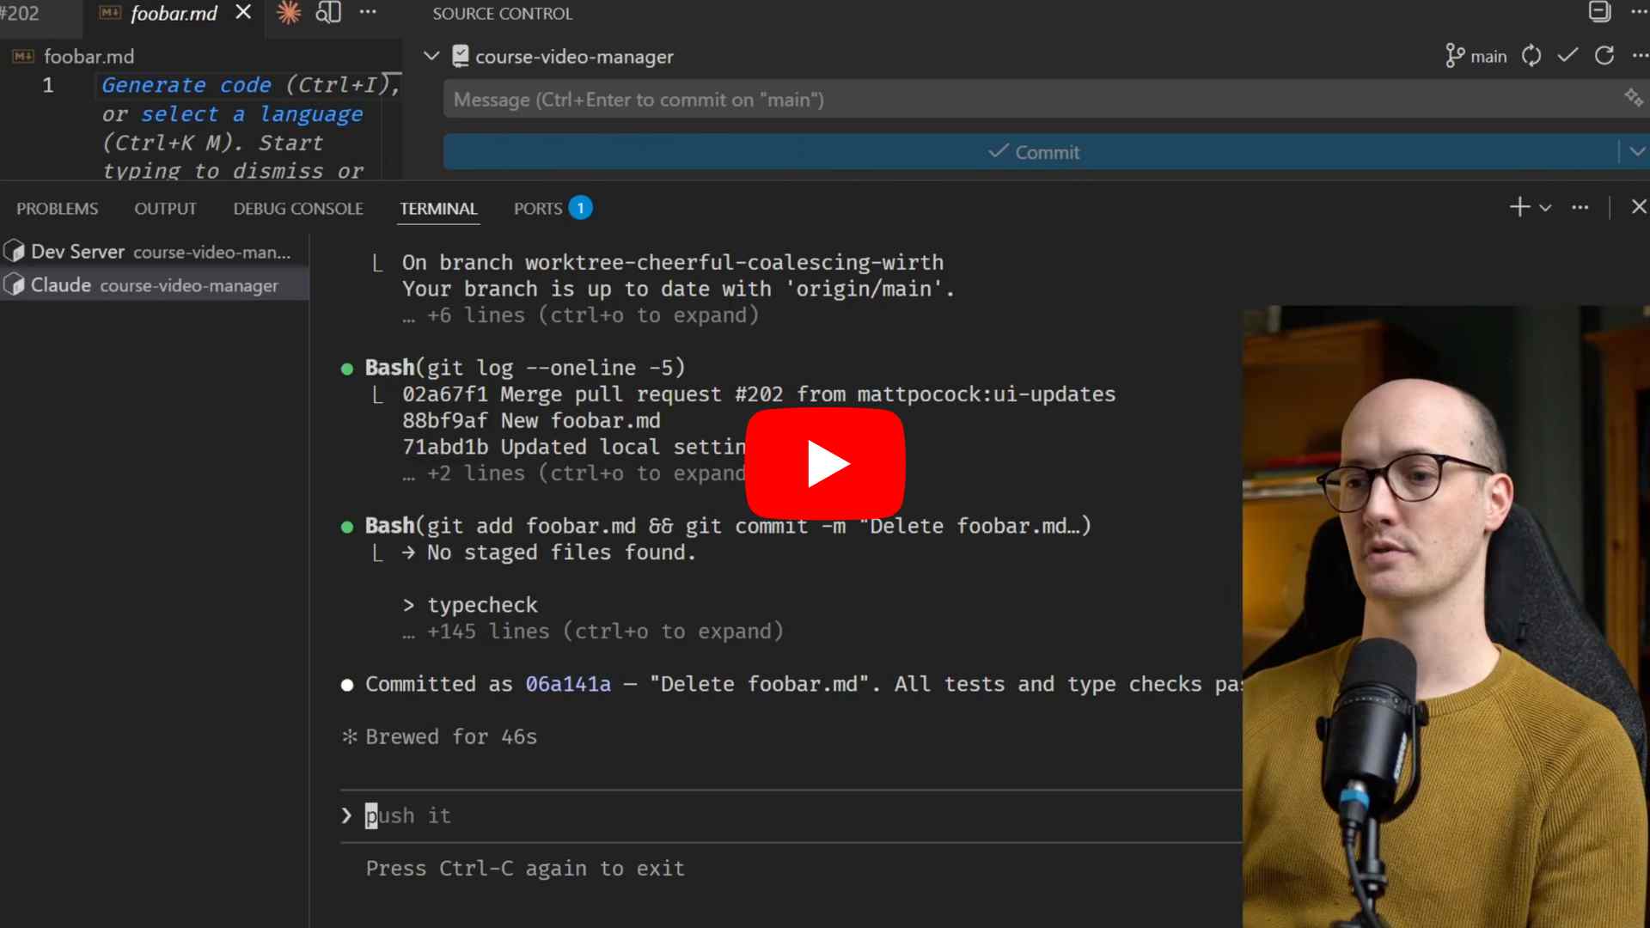Open the new terminal launch profile dropdown
The height and width of the screenshot is (928, 1650).
click(1545, 208)
